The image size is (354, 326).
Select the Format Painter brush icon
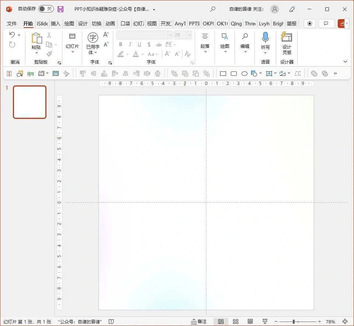[49, 54]
